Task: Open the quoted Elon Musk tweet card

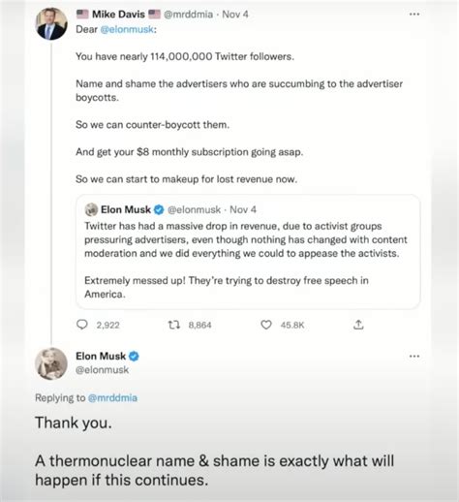Action: tap(248, 252)
